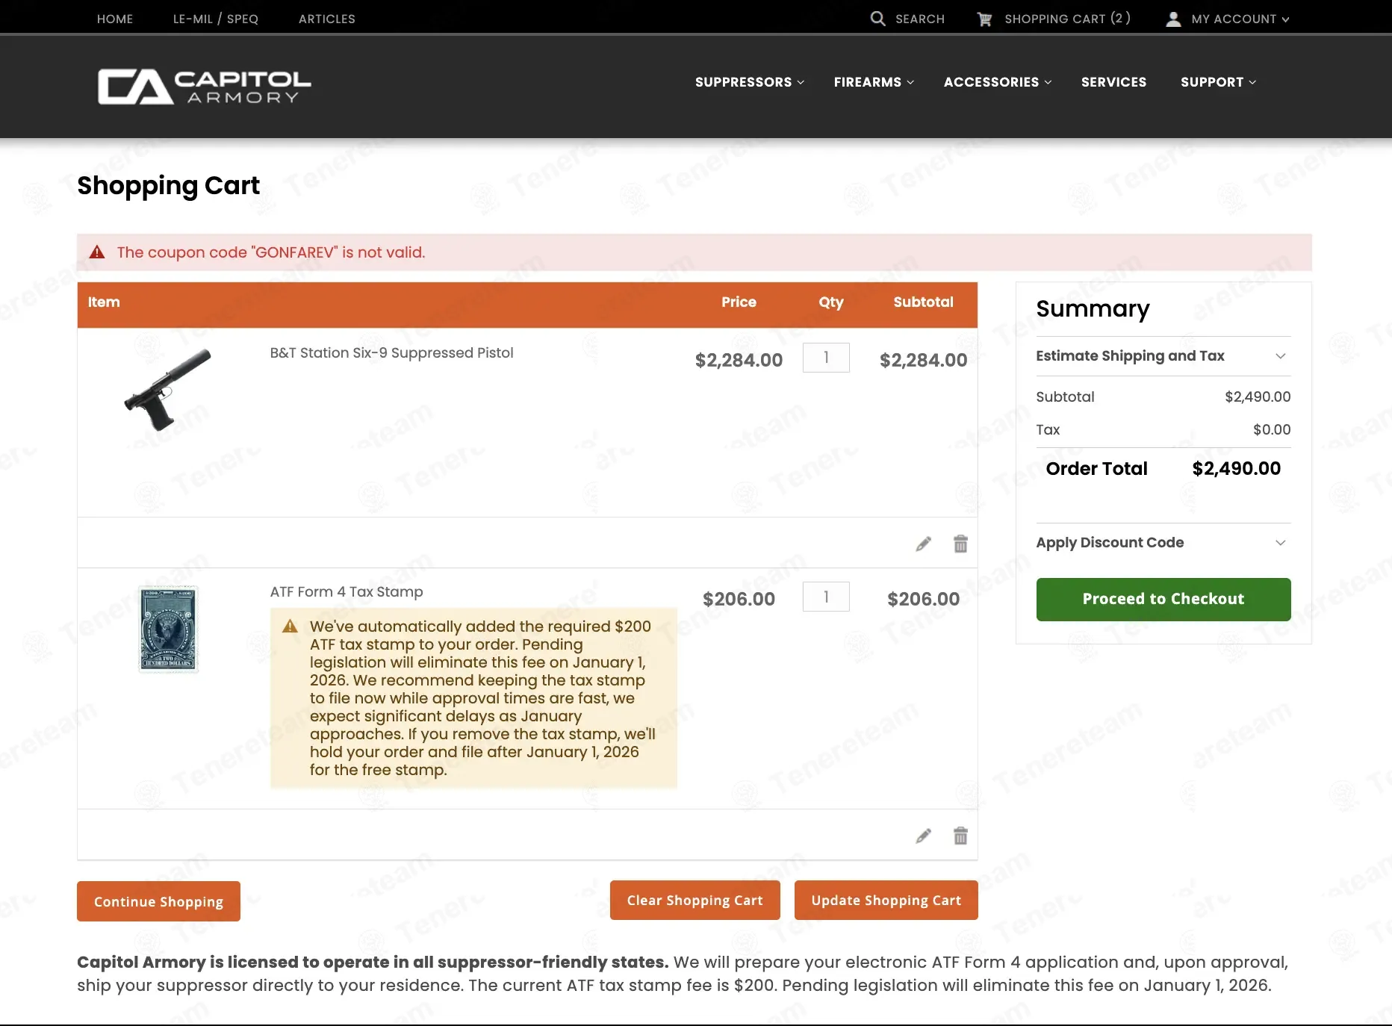1392x1026 pixels.
Task: Open the Firearms dropdown menu
Action: (873, 82)
